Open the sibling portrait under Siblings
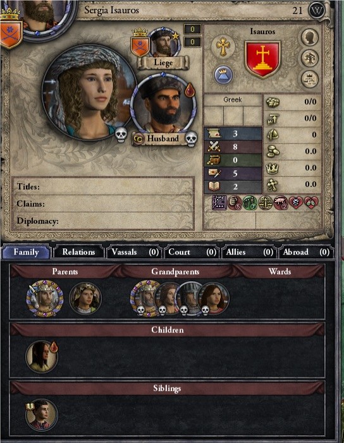344x443 pixels. [x=42, y=415]
